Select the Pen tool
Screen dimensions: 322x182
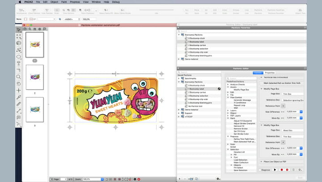19,70
